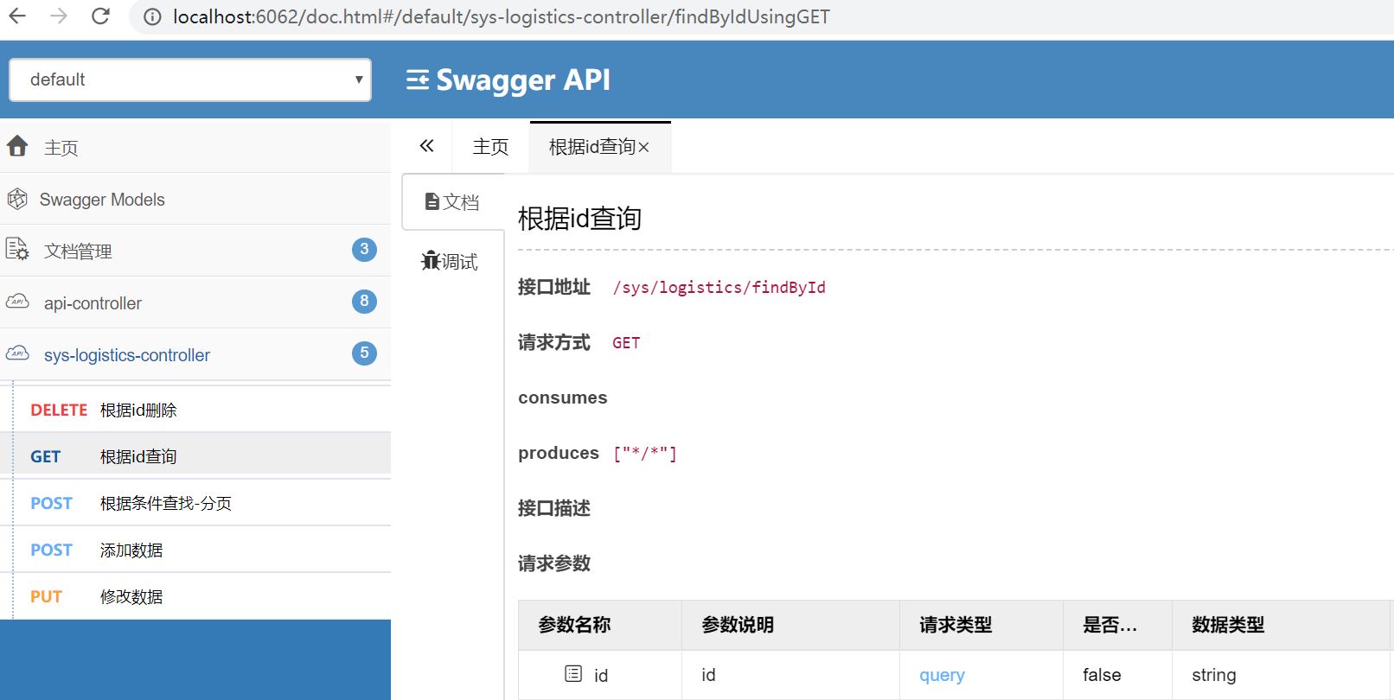Click the browser forward arrow
The height and width of the screenshot is (700, 1394).
[x=59, y=16]
